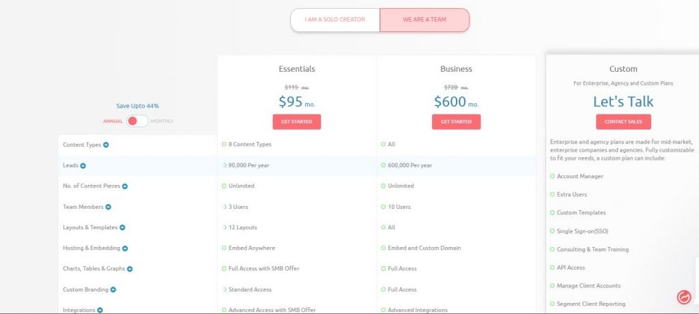Screen dimensions: 699x314
Task: Click plus icon beside Charts, Tables & Graphs
Action: 130,269
